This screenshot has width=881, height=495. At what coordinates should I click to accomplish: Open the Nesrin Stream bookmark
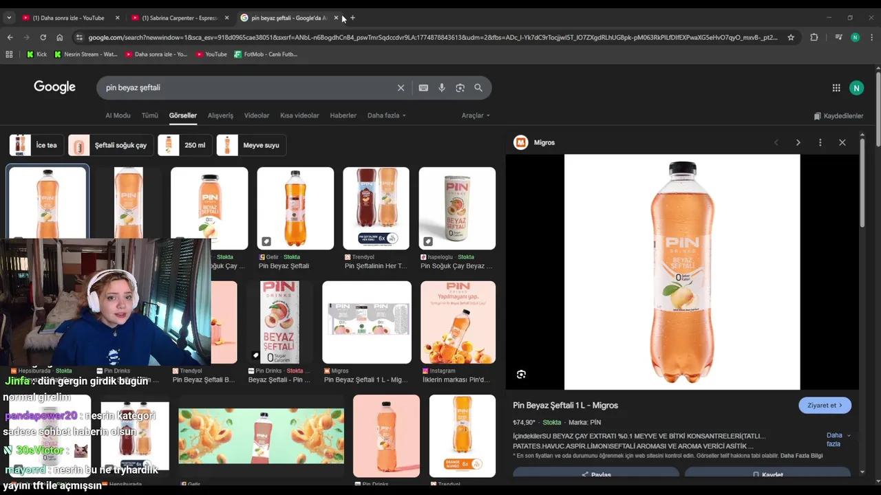click(x=86, y=54)
